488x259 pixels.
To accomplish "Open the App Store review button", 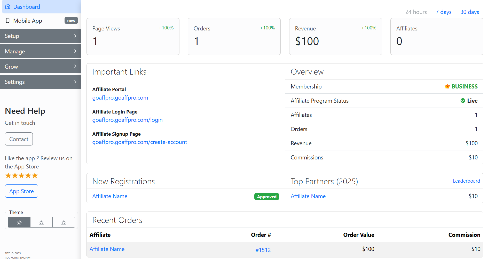I will (x=21, y=191).
